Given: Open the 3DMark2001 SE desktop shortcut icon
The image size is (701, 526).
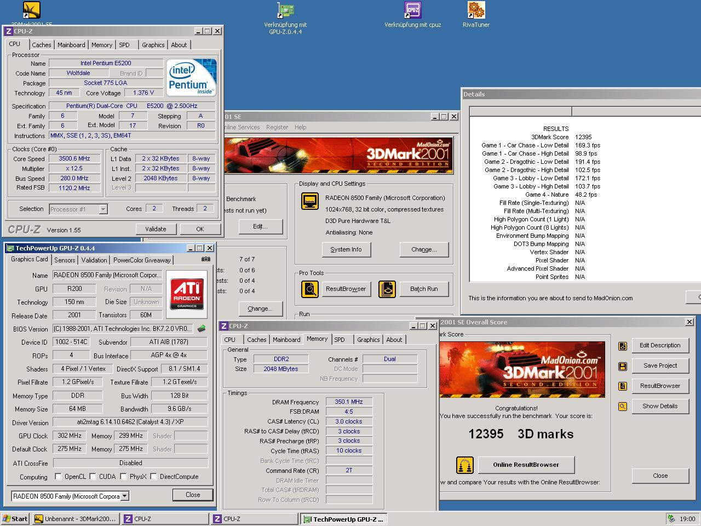Looking at the screenshot, I should pos(31,10).
